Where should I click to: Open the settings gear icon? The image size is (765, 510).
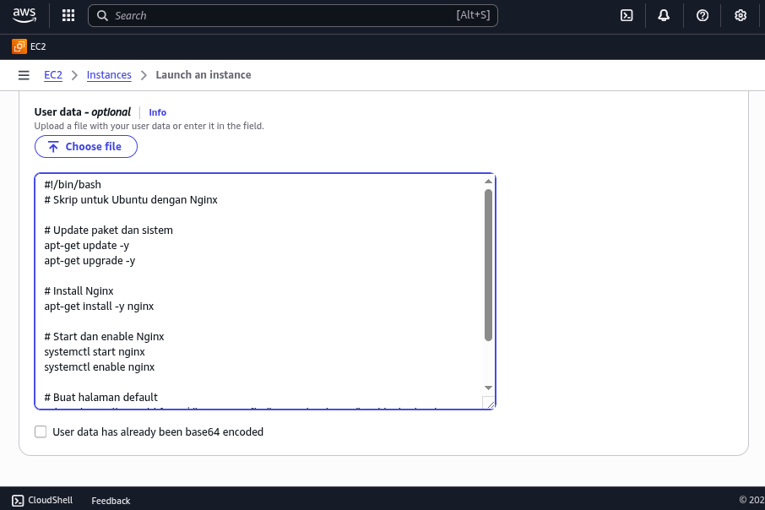click(741, 15)
